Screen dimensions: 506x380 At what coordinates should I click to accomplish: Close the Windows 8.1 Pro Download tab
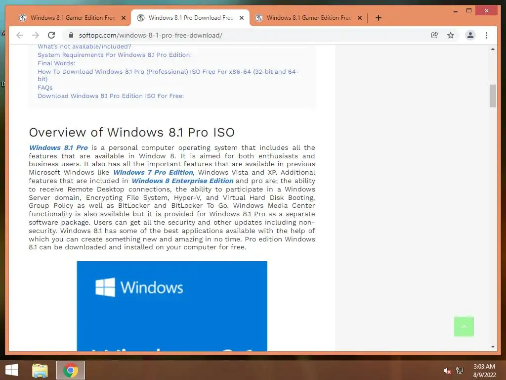pos(241,18)
